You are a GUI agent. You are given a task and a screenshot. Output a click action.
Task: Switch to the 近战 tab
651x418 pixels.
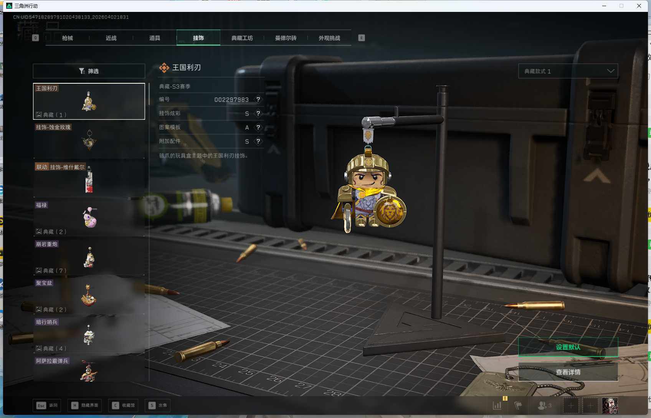tap(111, 38)
